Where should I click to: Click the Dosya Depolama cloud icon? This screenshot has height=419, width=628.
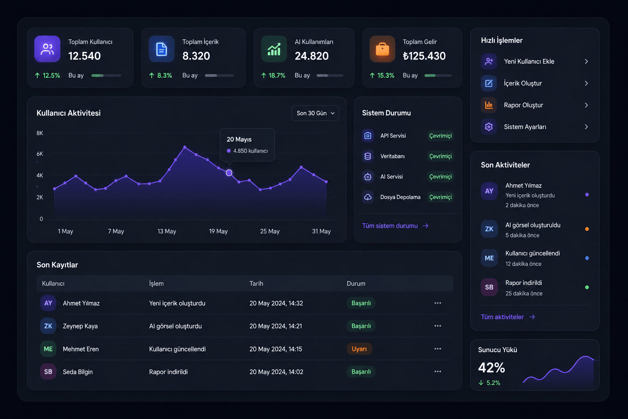(x=368, y=197)
